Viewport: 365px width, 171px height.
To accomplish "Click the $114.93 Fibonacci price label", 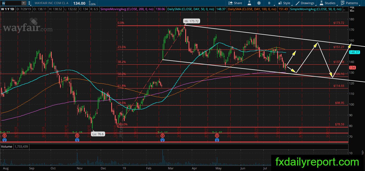I will [339, 86].
